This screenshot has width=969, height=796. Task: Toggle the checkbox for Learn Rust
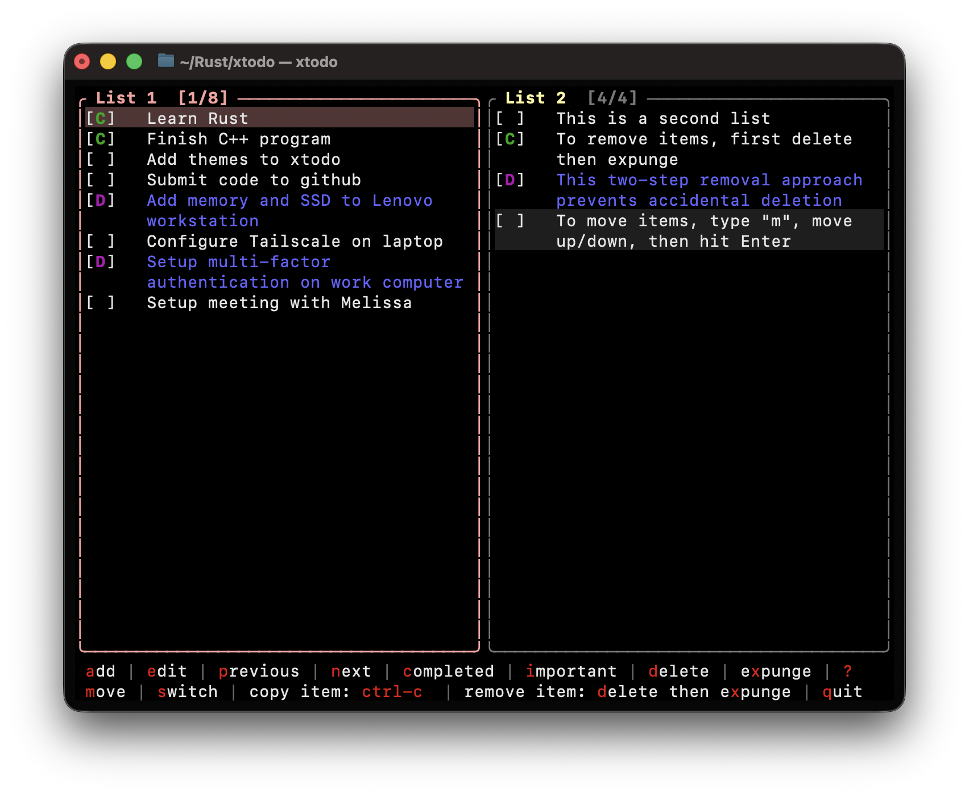[x=101, y=118]
